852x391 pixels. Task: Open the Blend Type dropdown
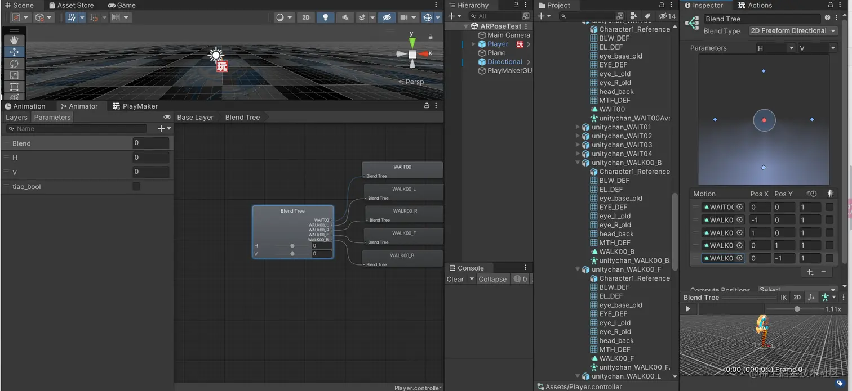pos(792,31)
